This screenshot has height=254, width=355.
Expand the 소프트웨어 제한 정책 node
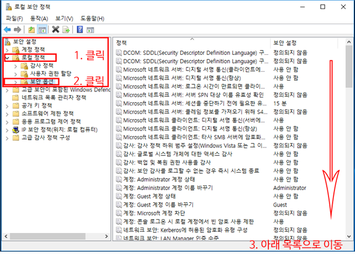pos(7,114)
